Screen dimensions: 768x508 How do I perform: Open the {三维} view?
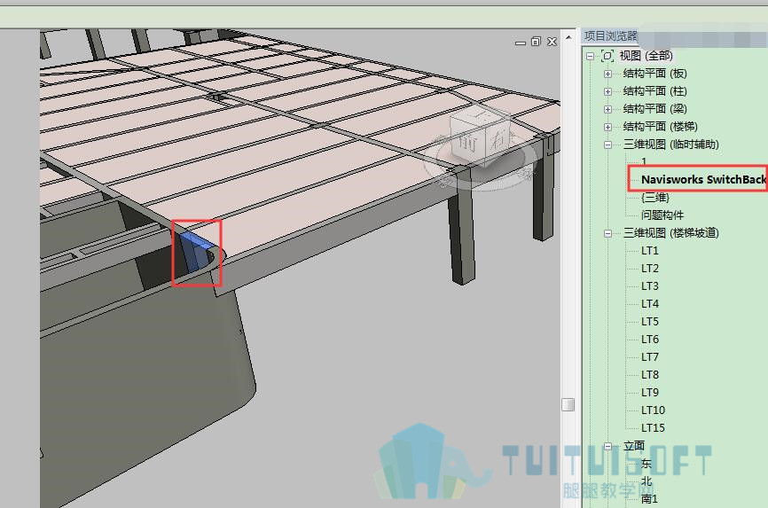click(x=654, y=198)
